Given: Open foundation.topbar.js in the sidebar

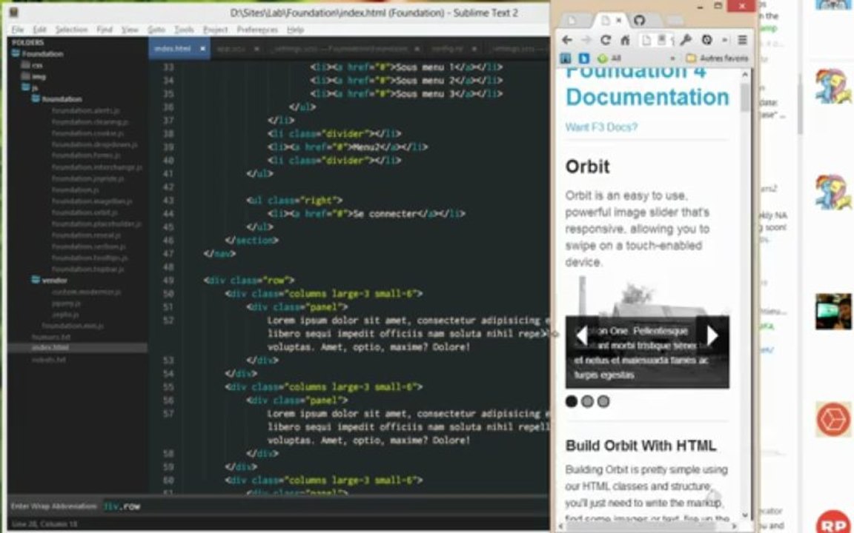Looking at the screenshot, I should (88, 269).
